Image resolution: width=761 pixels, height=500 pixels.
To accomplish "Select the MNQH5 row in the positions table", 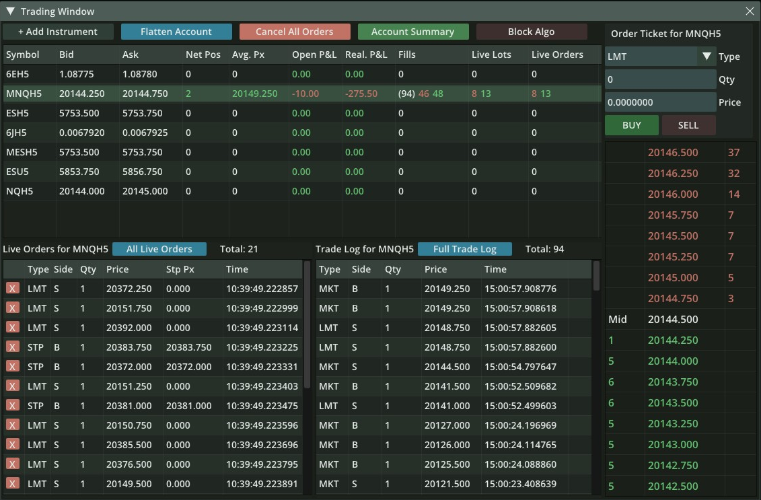I will pos(269,94).
